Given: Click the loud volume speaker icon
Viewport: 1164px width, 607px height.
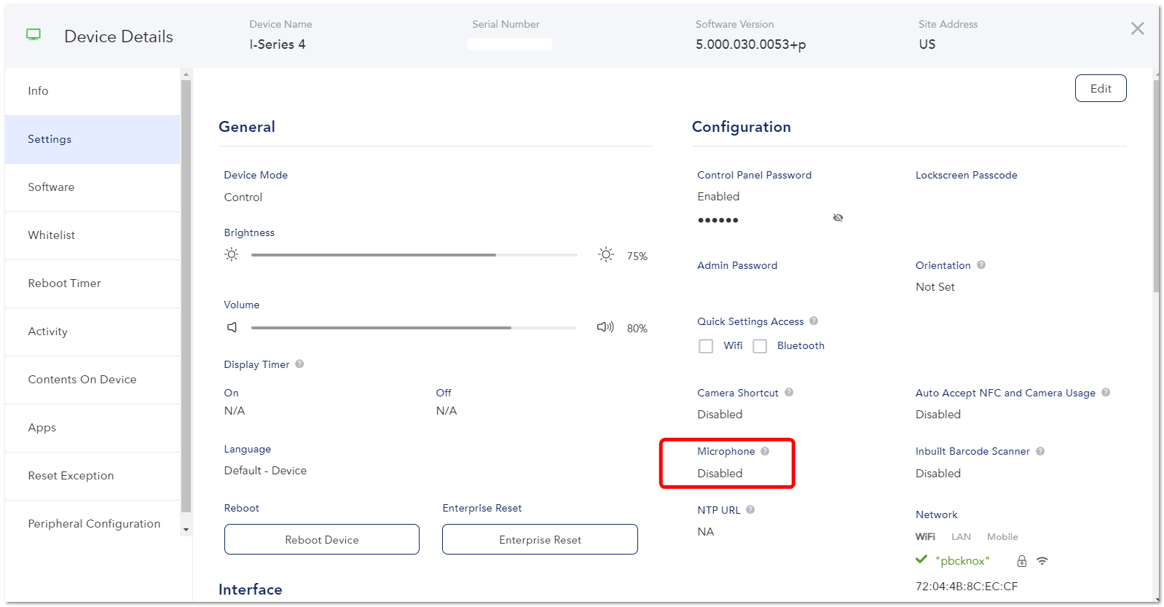Looking at the screenshot, I should point(605,327).
